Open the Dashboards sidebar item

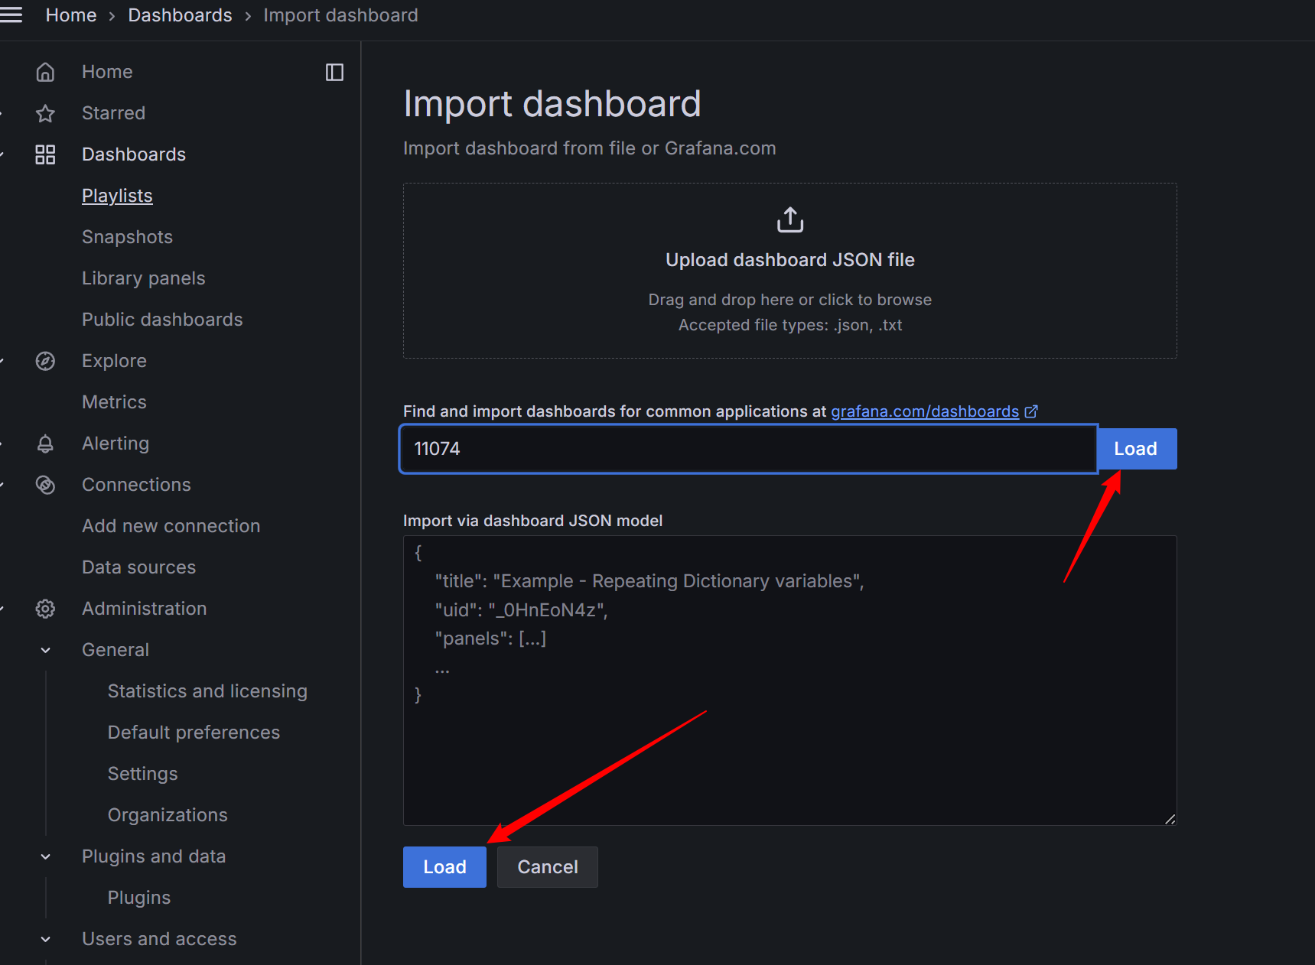134,154
